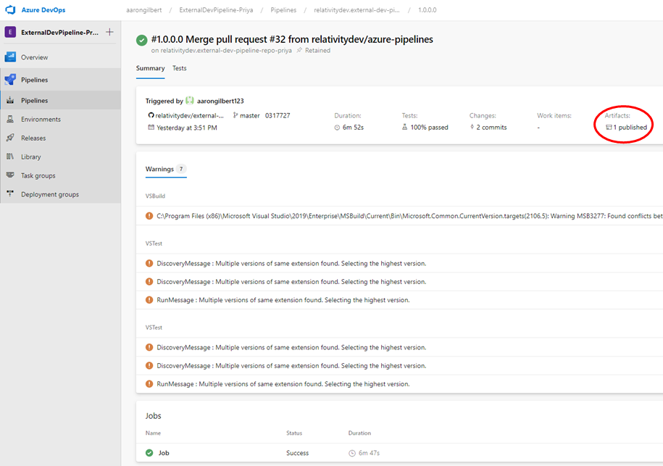Click aarongilbert breadcrumb link
The image size is (663, 466).
click(143, 9)
